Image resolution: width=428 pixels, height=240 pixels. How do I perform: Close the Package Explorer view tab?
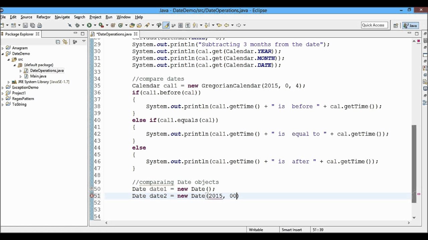pos(37,34)
